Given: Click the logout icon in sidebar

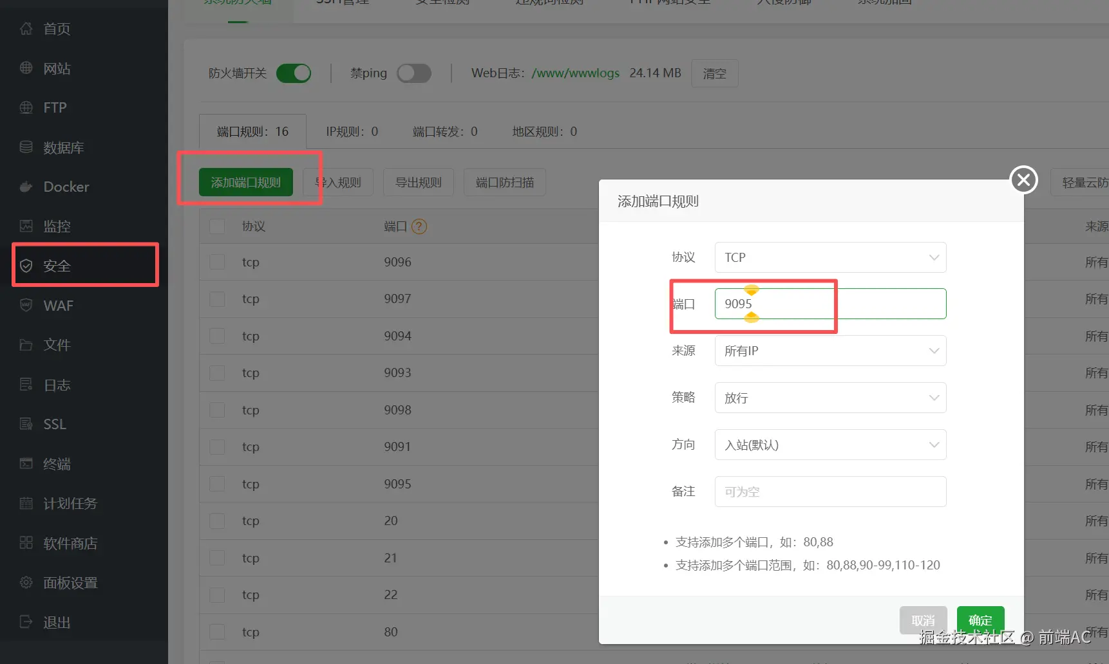Looking at the screenshot, I should tap(26, 622).
